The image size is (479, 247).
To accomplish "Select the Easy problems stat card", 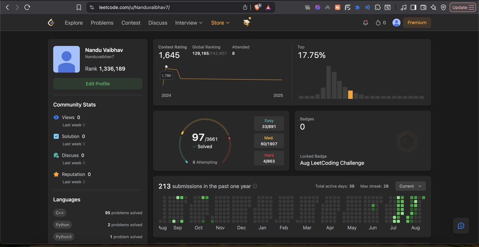I will pos(269,123).
